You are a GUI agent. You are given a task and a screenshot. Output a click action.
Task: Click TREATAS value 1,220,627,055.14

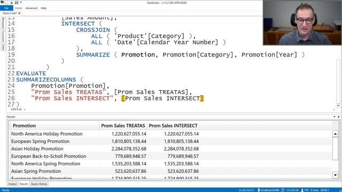click(129, 134)
